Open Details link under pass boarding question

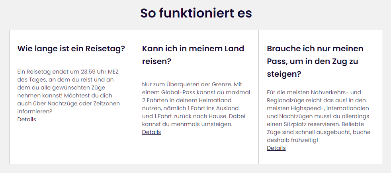[276, 148]
